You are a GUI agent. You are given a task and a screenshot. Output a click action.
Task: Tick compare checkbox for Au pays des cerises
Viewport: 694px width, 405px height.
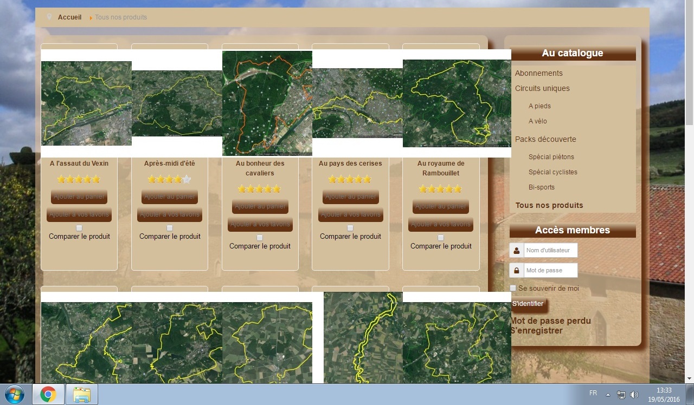[350, 228]
